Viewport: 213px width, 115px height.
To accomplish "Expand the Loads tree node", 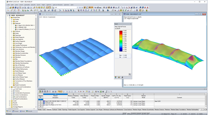I will [x=10, y=101].
